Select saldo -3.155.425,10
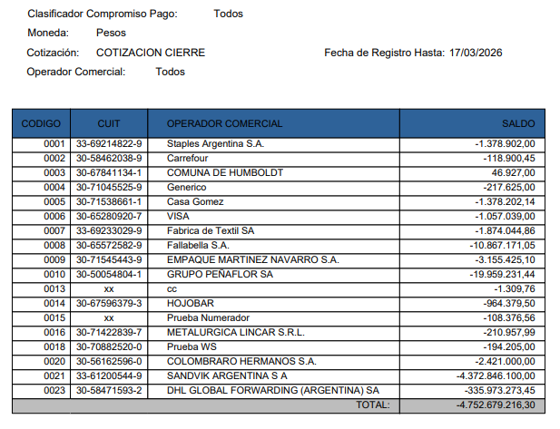560x429 pixels. (505, 259)
